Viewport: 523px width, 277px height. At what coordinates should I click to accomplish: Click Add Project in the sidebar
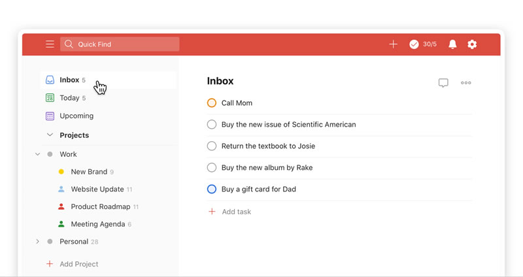click(78, 264)
